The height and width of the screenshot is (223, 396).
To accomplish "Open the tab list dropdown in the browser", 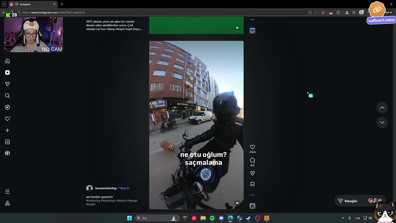I will tap(4, 4).
